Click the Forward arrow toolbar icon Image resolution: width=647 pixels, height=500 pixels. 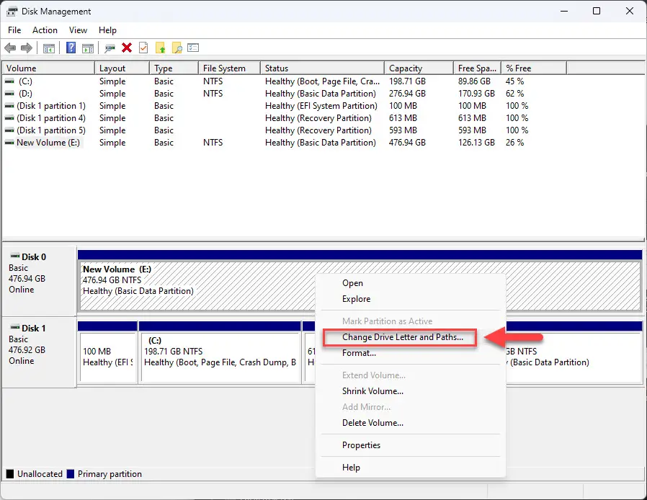pyautogui.click(x=27, y=48)
